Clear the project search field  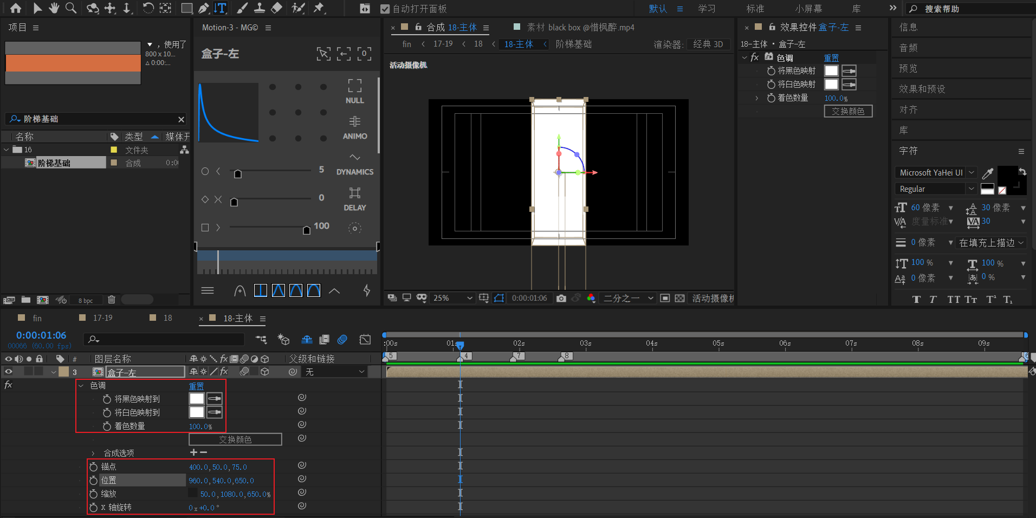pyautogui.click(x=181, y=119)
